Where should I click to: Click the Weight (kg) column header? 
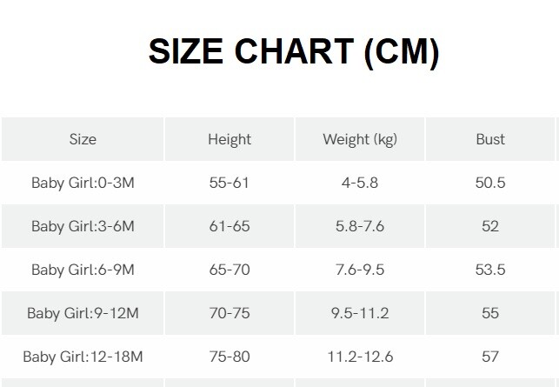click(360, 139)
